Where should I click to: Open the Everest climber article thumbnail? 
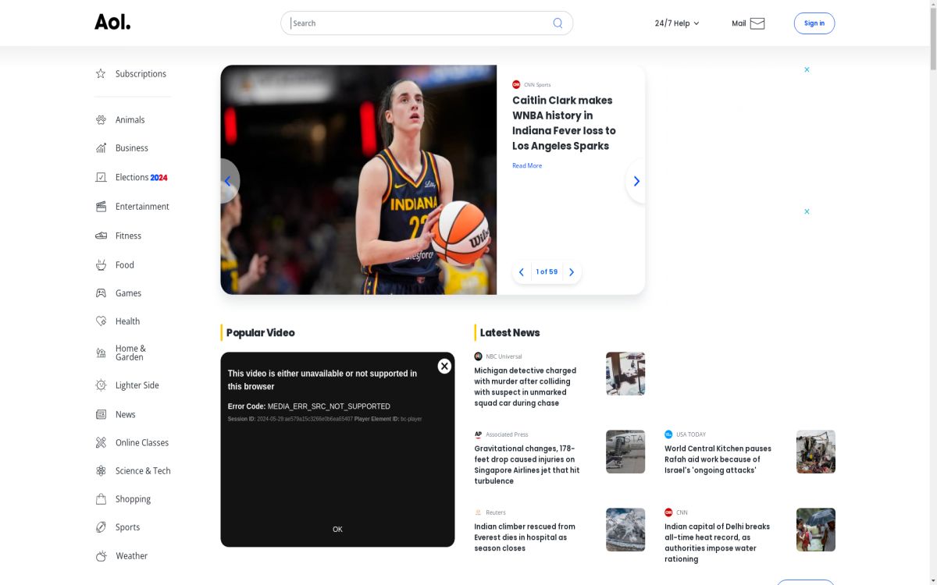(x=625, y=530)
